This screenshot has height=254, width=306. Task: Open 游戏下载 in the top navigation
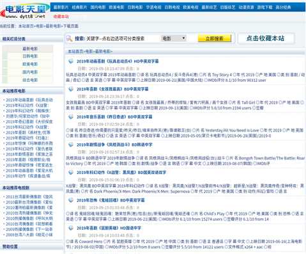tap(264, 7)
